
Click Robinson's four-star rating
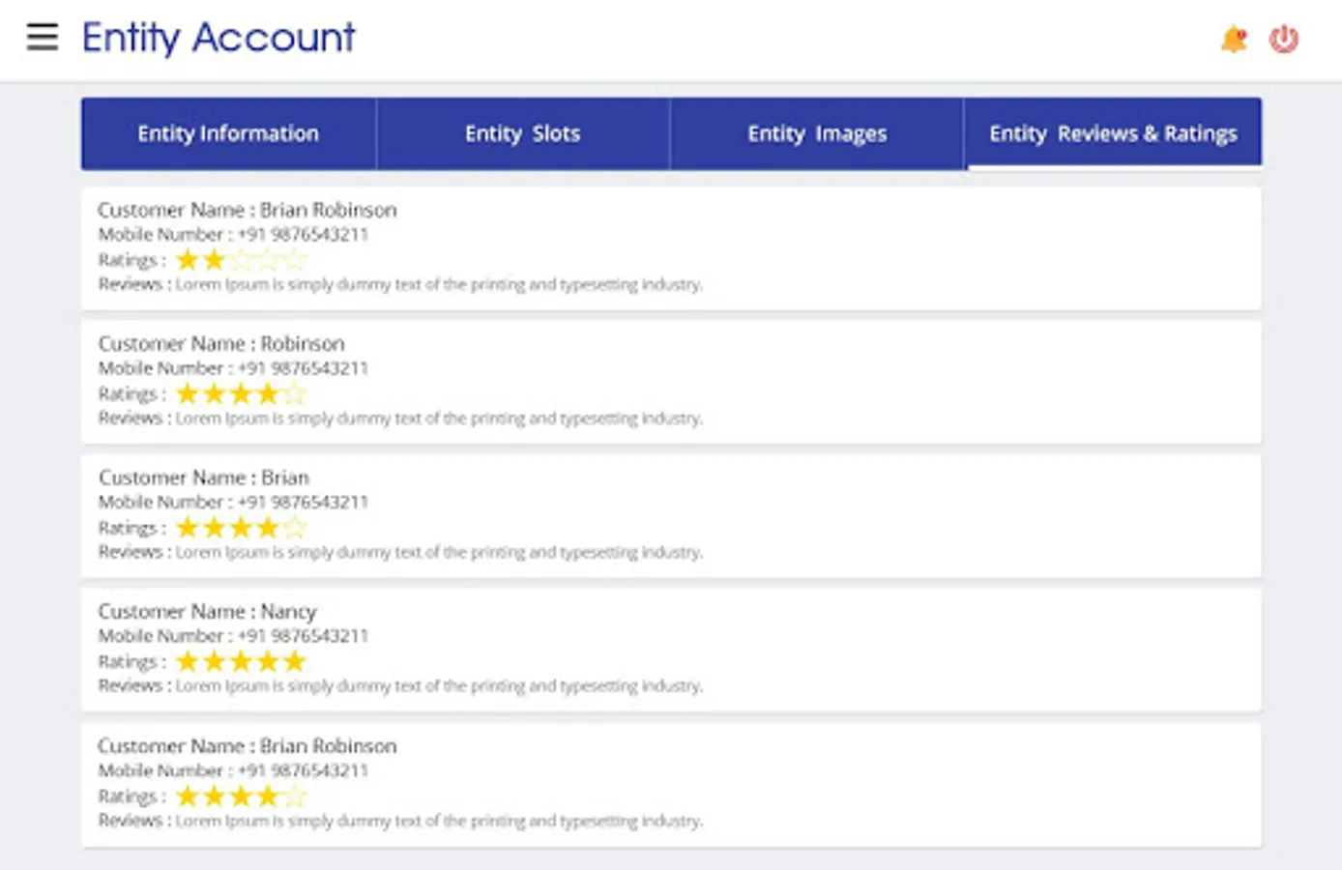coord(241,393)
